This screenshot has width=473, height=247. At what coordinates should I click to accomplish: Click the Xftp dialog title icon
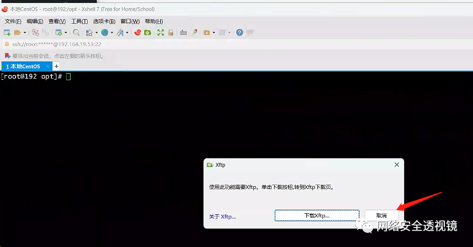(210, 165)
